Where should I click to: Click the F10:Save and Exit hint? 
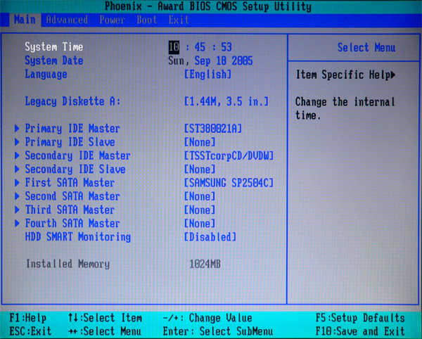(x=360, y=331)
